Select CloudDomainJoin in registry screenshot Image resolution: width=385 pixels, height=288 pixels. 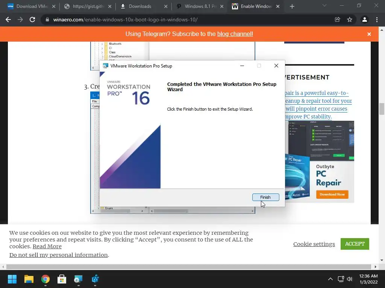point(120,56)
